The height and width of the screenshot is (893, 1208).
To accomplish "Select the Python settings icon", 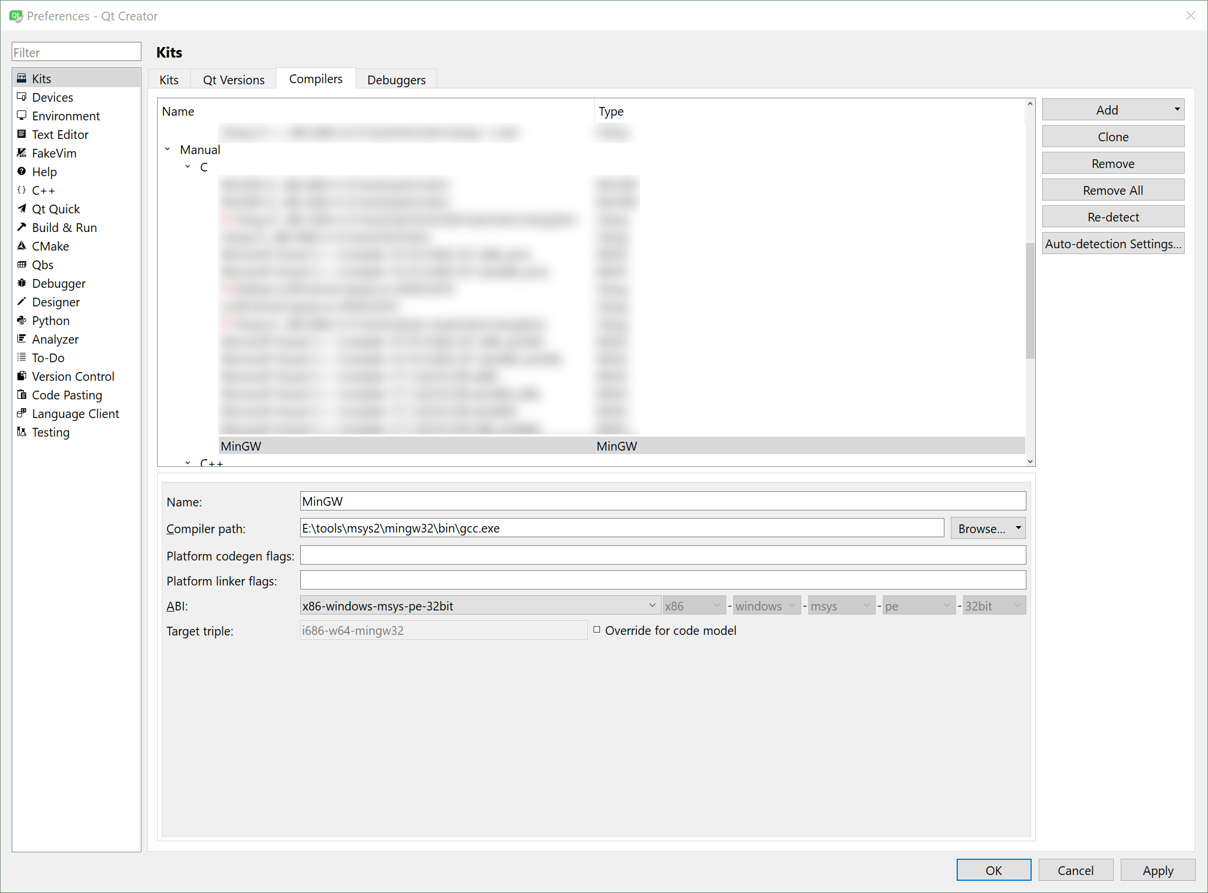I will 22,320.
